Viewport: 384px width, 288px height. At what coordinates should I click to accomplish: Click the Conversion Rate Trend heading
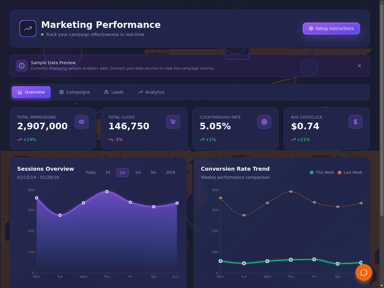pos(235,169)
